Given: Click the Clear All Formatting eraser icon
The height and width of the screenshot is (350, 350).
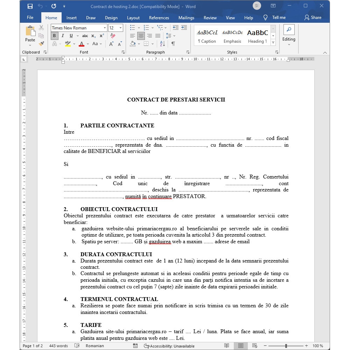Looking at the screenshot, I should [113, 36].
